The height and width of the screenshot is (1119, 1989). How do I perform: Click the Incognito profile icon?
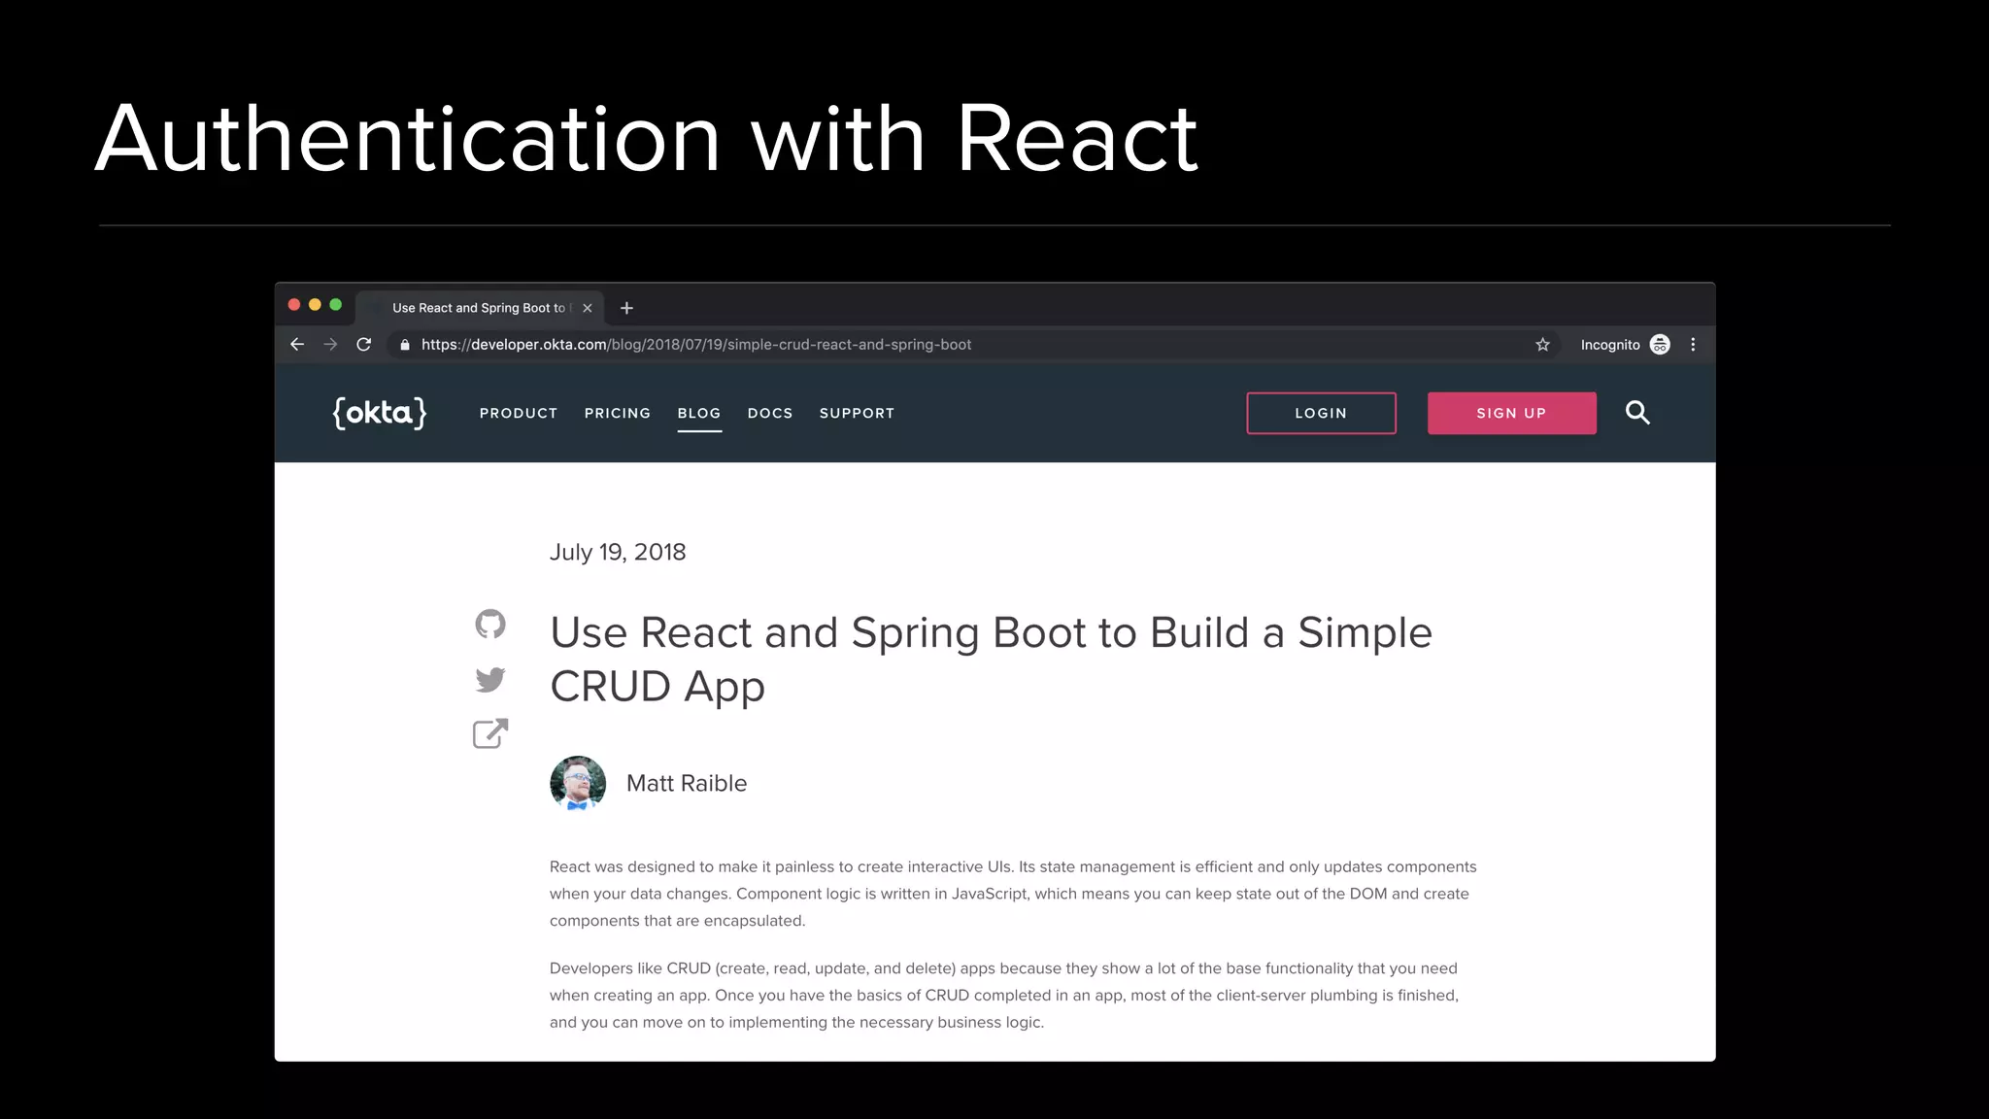click(x=1660, y=345)
